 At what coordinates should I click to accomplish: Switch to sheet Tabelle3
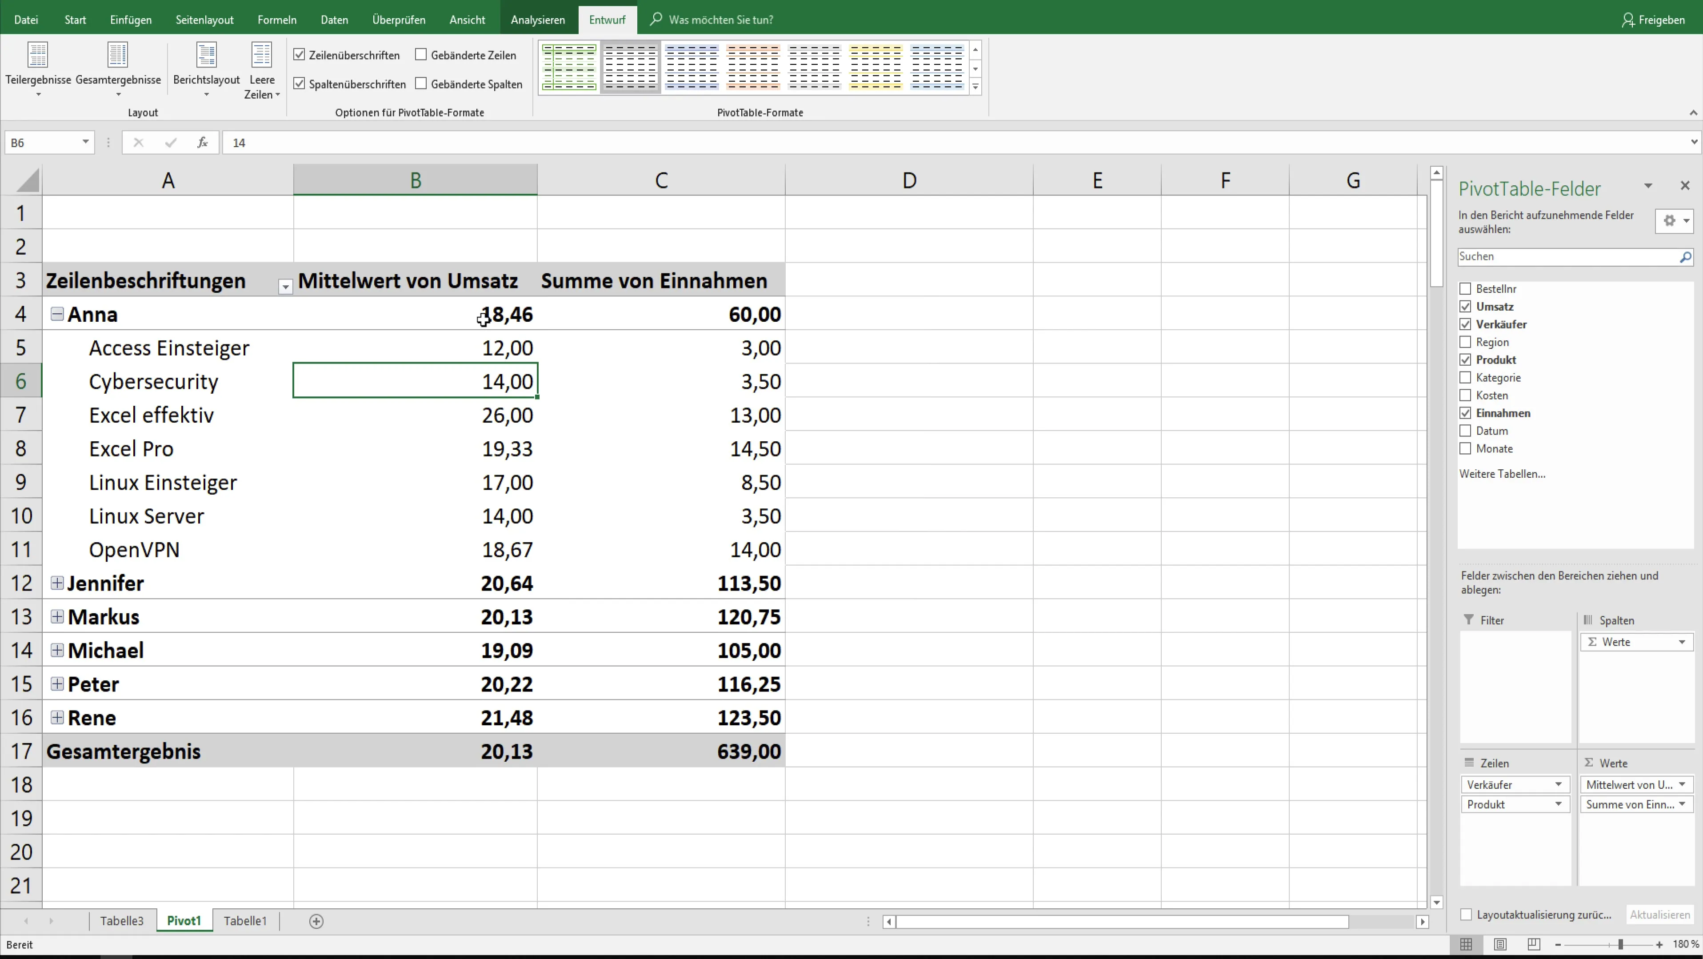click(x=122, y=921)
